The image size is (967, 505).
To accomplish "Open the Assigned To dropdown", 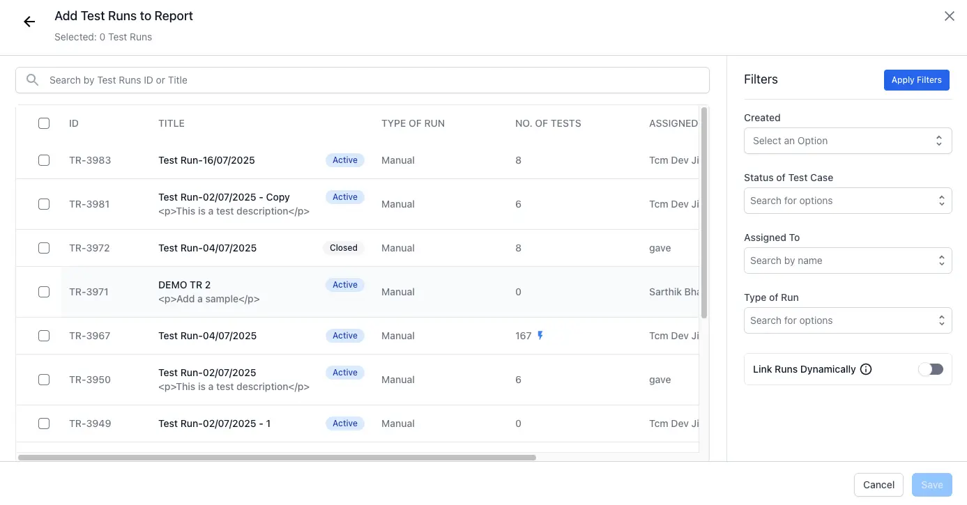I will click(847, 261).
